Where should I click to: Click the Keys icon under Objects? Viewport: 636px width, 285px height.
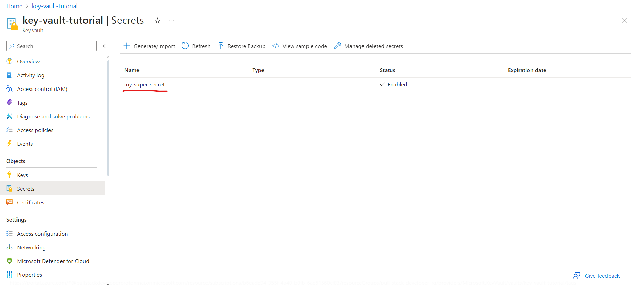coord(9,175)
